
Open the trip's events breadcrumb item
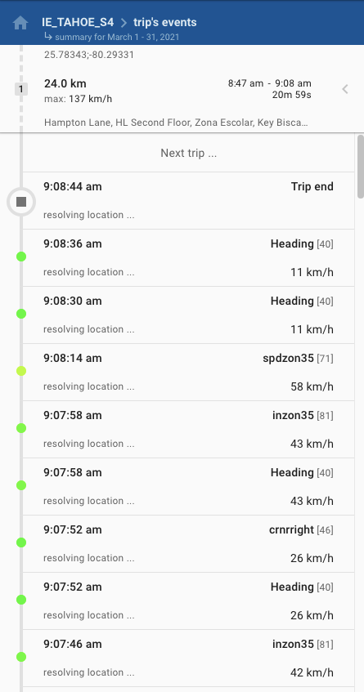tap(165, 22)
